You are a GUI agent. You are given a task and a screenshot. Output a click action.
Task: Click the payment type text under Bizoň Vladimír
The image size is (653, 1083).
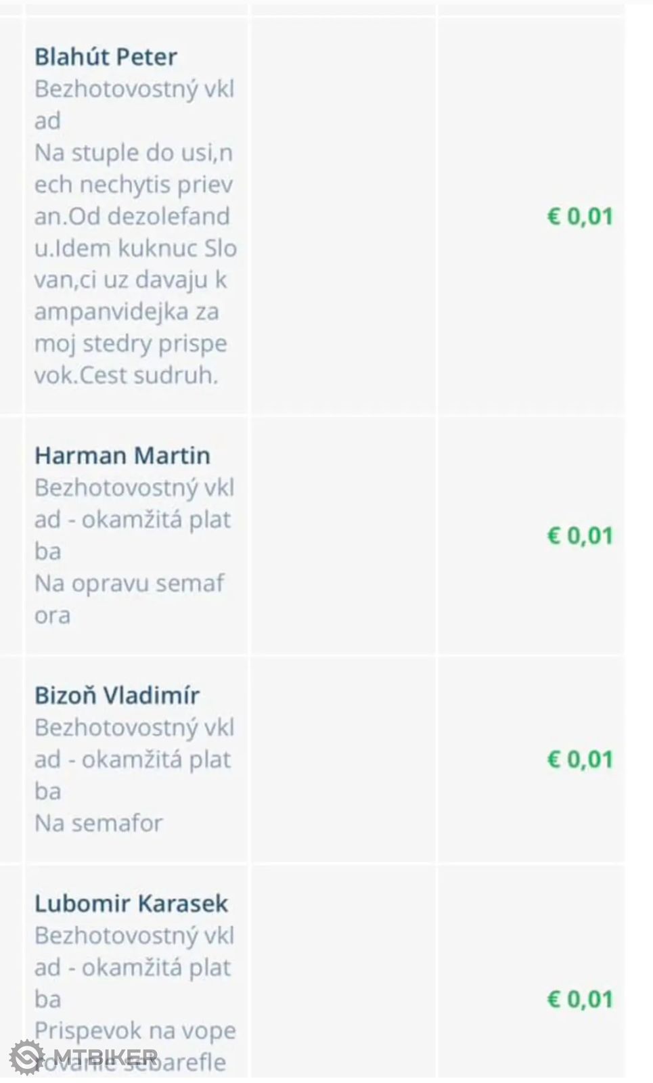134,759
